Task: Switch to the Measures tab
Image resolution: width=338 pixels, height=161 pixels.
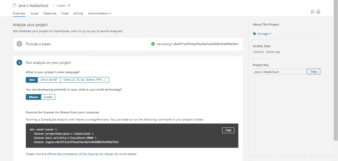Action: click(50, 13)
